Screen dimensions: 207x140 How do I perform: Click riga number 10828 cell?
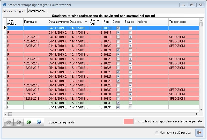(x=107, y=81)
